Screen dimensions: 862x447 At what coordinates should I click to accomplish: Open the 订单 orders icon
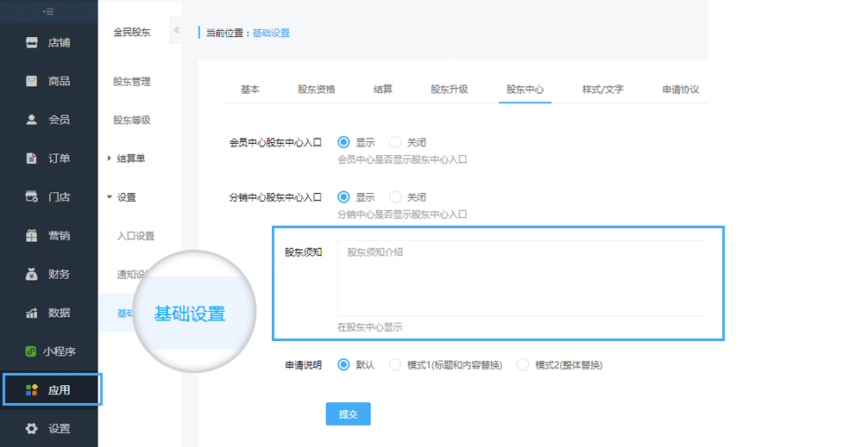click(x=32, y=158)
